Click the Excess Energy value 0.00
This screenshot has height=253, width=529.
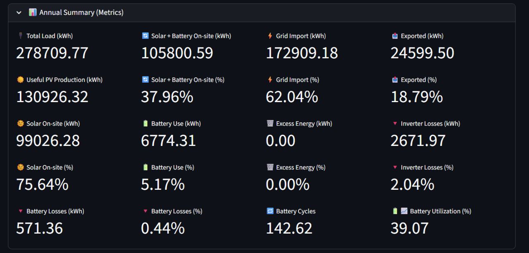point(280,141)
